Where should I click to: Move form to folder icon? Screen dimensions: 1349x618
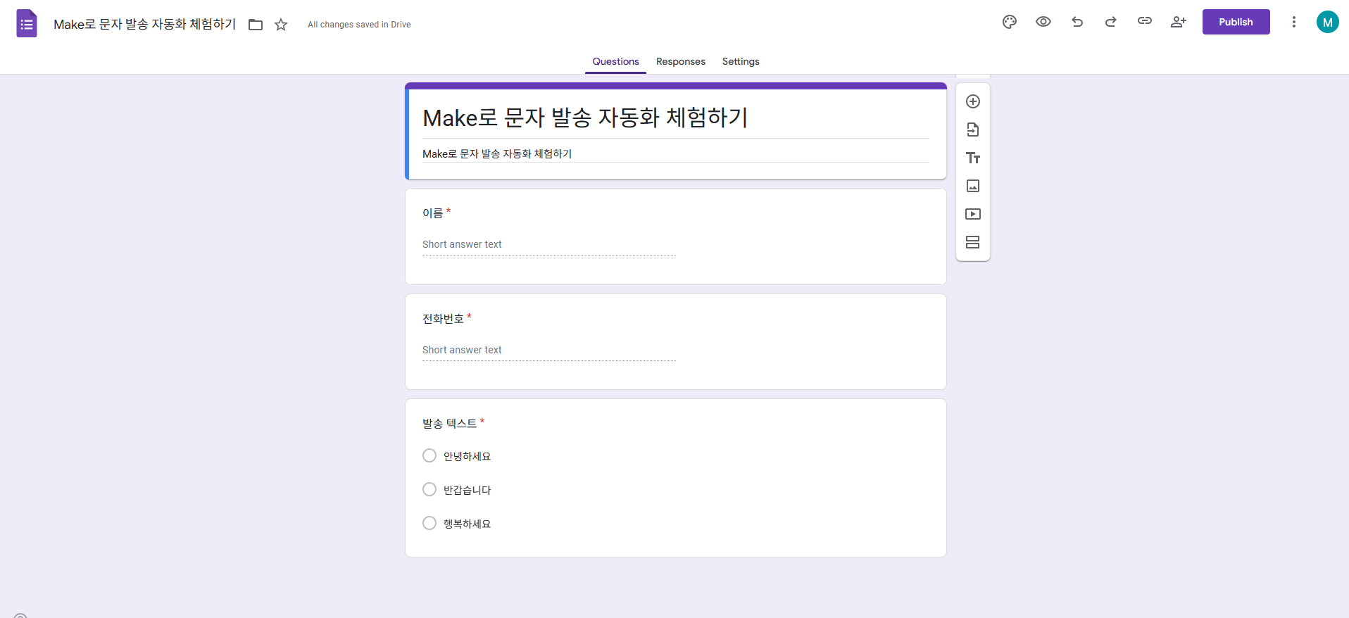256,25
